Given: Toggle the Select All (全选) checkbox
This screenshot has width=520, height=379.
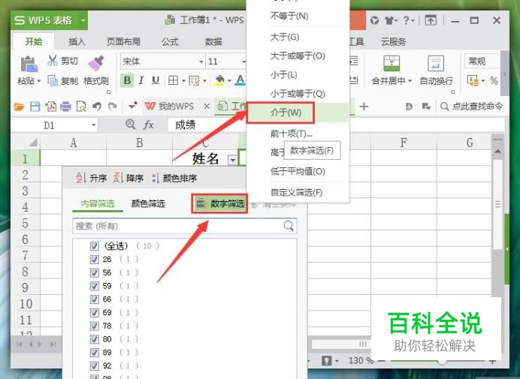Looking at the screenshot, I should (x=95, y=246).
